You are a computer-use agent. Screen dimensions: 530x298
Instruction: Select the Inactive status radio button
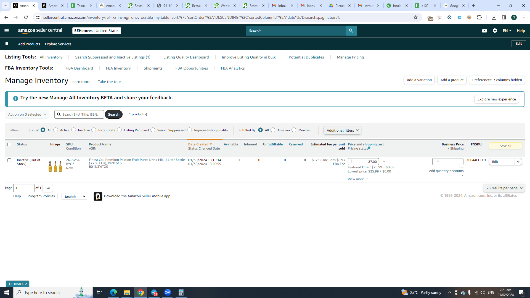[x=74, y=130]
